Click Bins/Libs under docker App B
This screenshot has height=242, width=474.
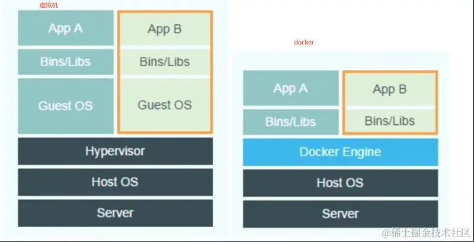(x=390, y=121)
